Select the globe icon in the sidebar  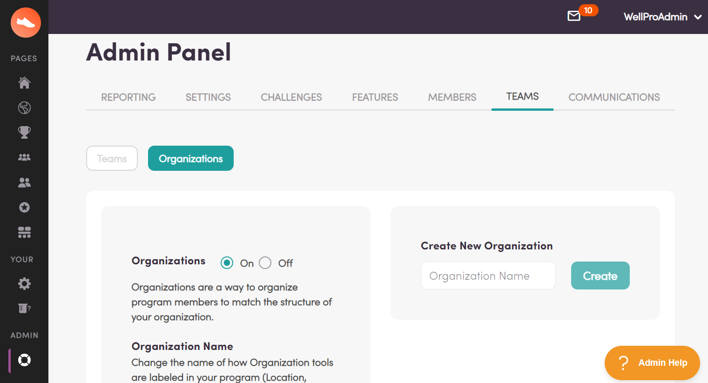click(x=24, y=108)
